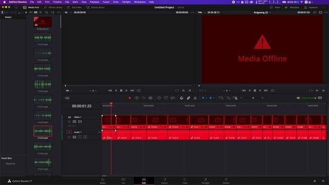
Task: Select the arrow Selection Mode tool
Action: 130,98
